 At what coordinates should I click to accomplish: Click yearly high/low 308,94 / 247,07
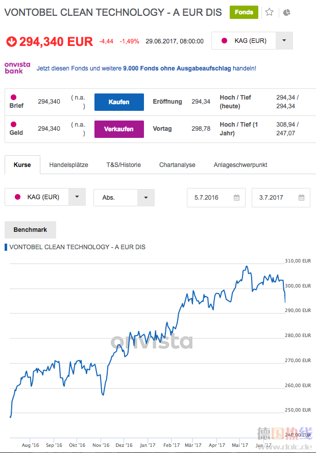tap(287, 129)
